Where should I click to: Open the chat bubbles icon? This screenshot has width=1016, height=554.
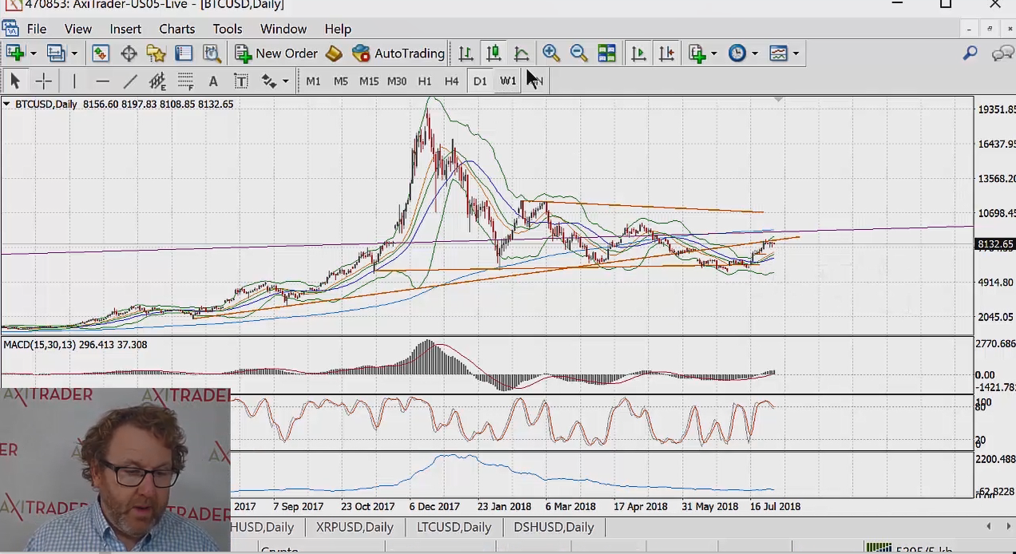click(1002, 53)
